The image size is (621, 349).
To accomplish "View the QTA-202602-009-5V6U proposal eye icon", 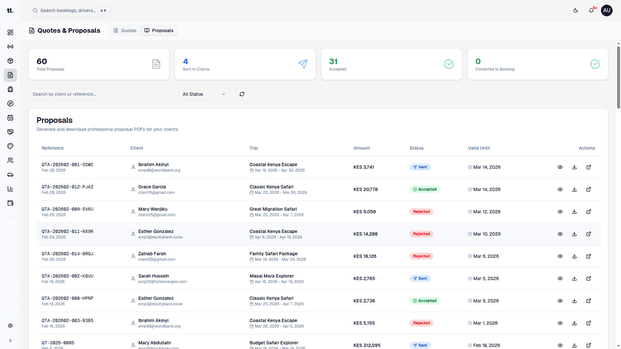I will [x=560, y=212].
